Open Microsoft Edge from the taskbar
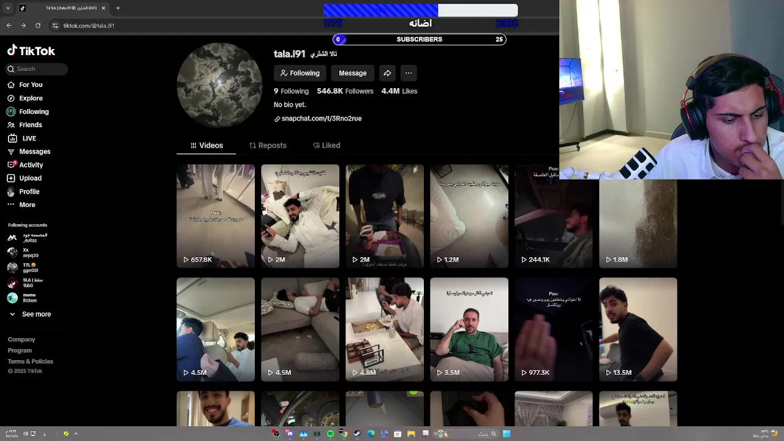Image resolution: width=784 pixels, height=441 pixels. [371, 434]
